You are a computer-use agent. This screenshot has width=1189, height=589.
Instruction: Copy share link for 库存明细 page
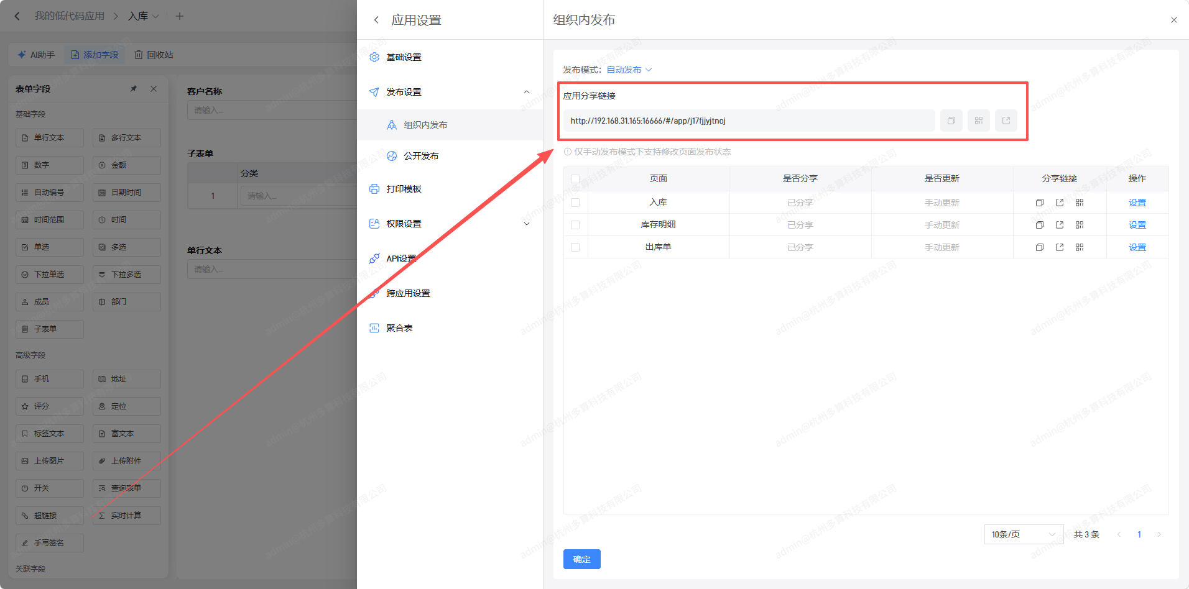point(1040,225)
